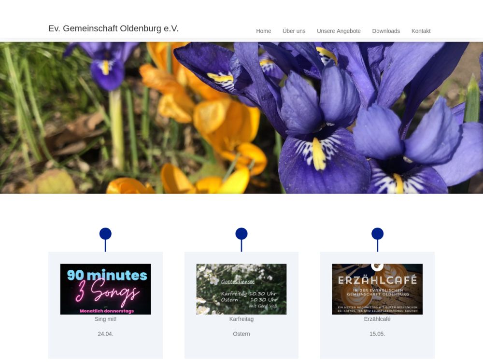Click the 24.04. date text
Viewport: 483px width, 362px height.
[x=105, y=334]
